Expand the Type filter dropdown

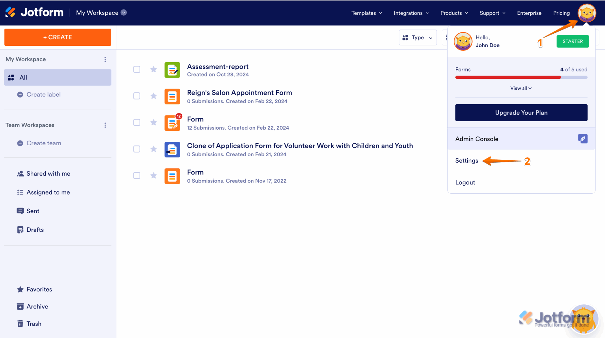pyautogui.click(x=418, y=37)
